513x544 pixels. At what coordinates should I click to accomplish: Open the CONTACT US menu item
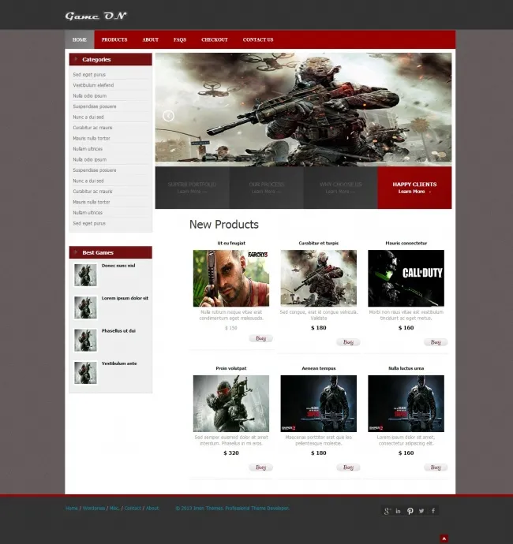(x=258, y=39)
